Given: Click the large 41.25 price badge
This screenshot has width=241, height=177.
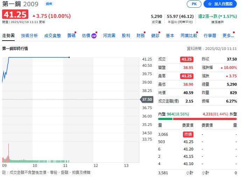Looking at the screenshot, I should 15,14.
